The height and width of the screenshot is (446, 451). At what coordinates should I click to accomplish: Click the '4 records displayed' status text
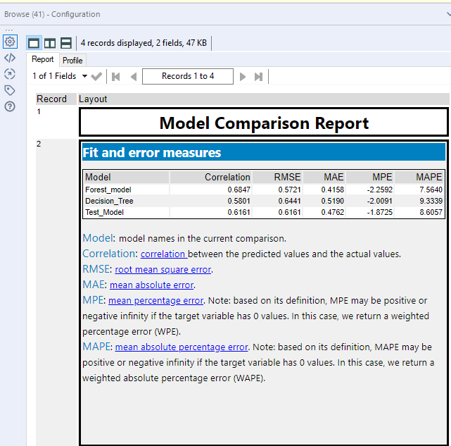(144, 43)
